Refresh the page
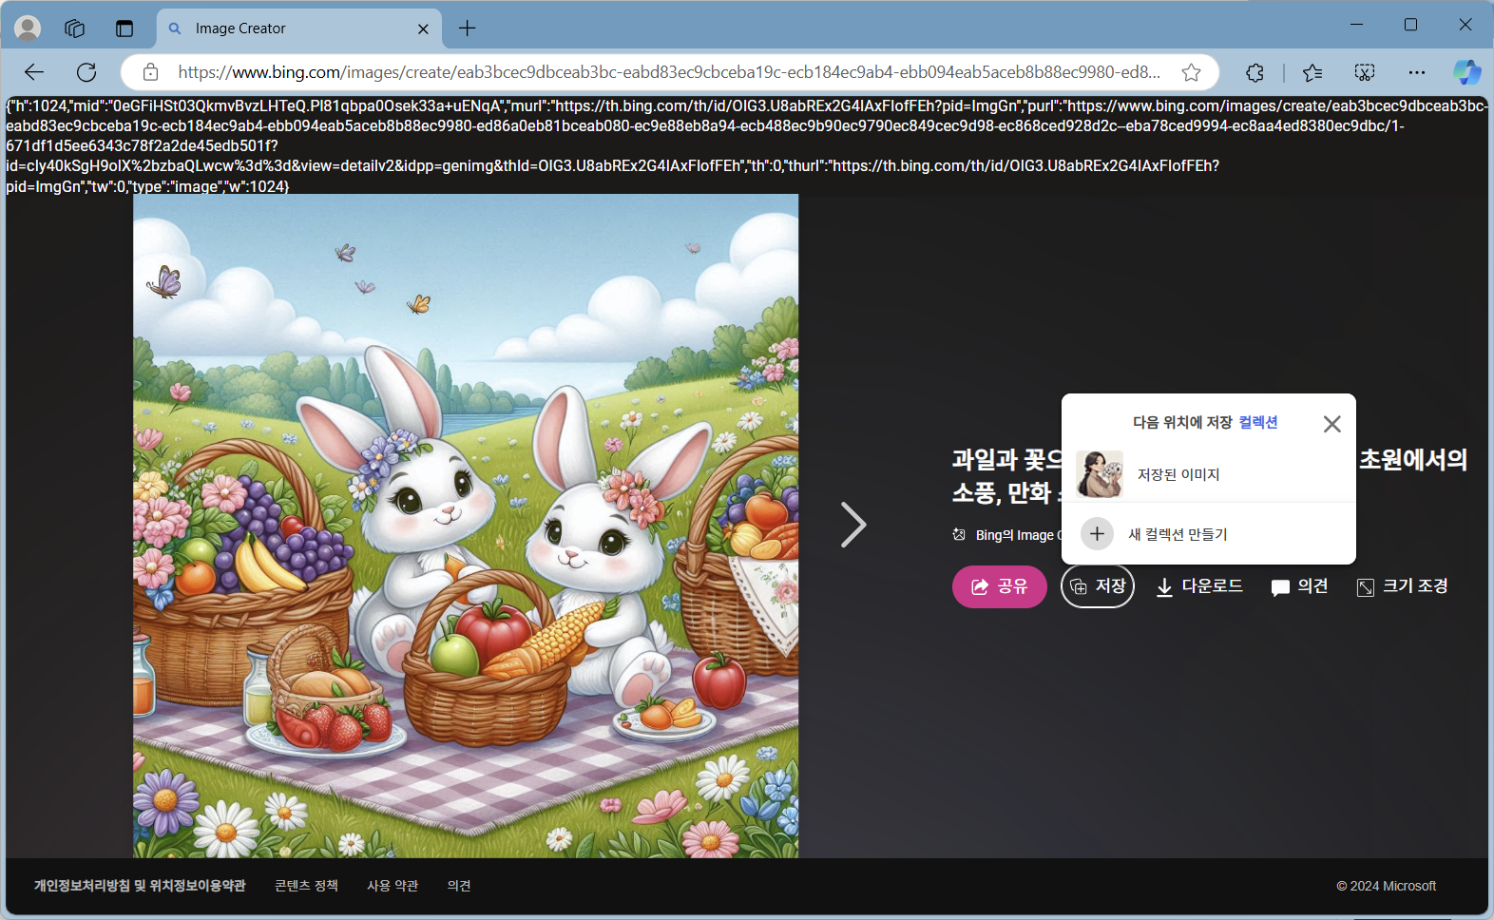Image resolution: width=1494 pixels, height=920 pixels. tap(86, 72)
